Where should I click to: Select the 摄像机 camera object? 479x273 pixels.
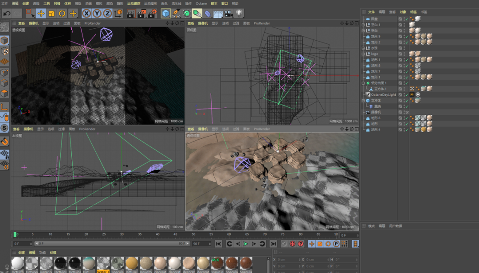376,112
